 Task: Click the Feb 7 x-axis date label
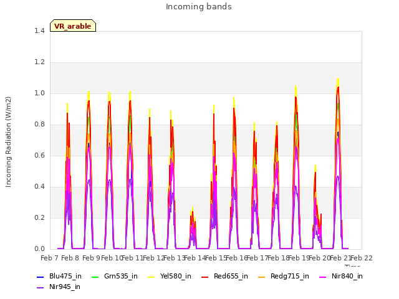49,259
